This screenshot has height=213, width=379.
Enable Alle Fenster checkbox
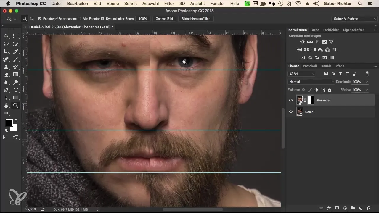tap(79, 19)
